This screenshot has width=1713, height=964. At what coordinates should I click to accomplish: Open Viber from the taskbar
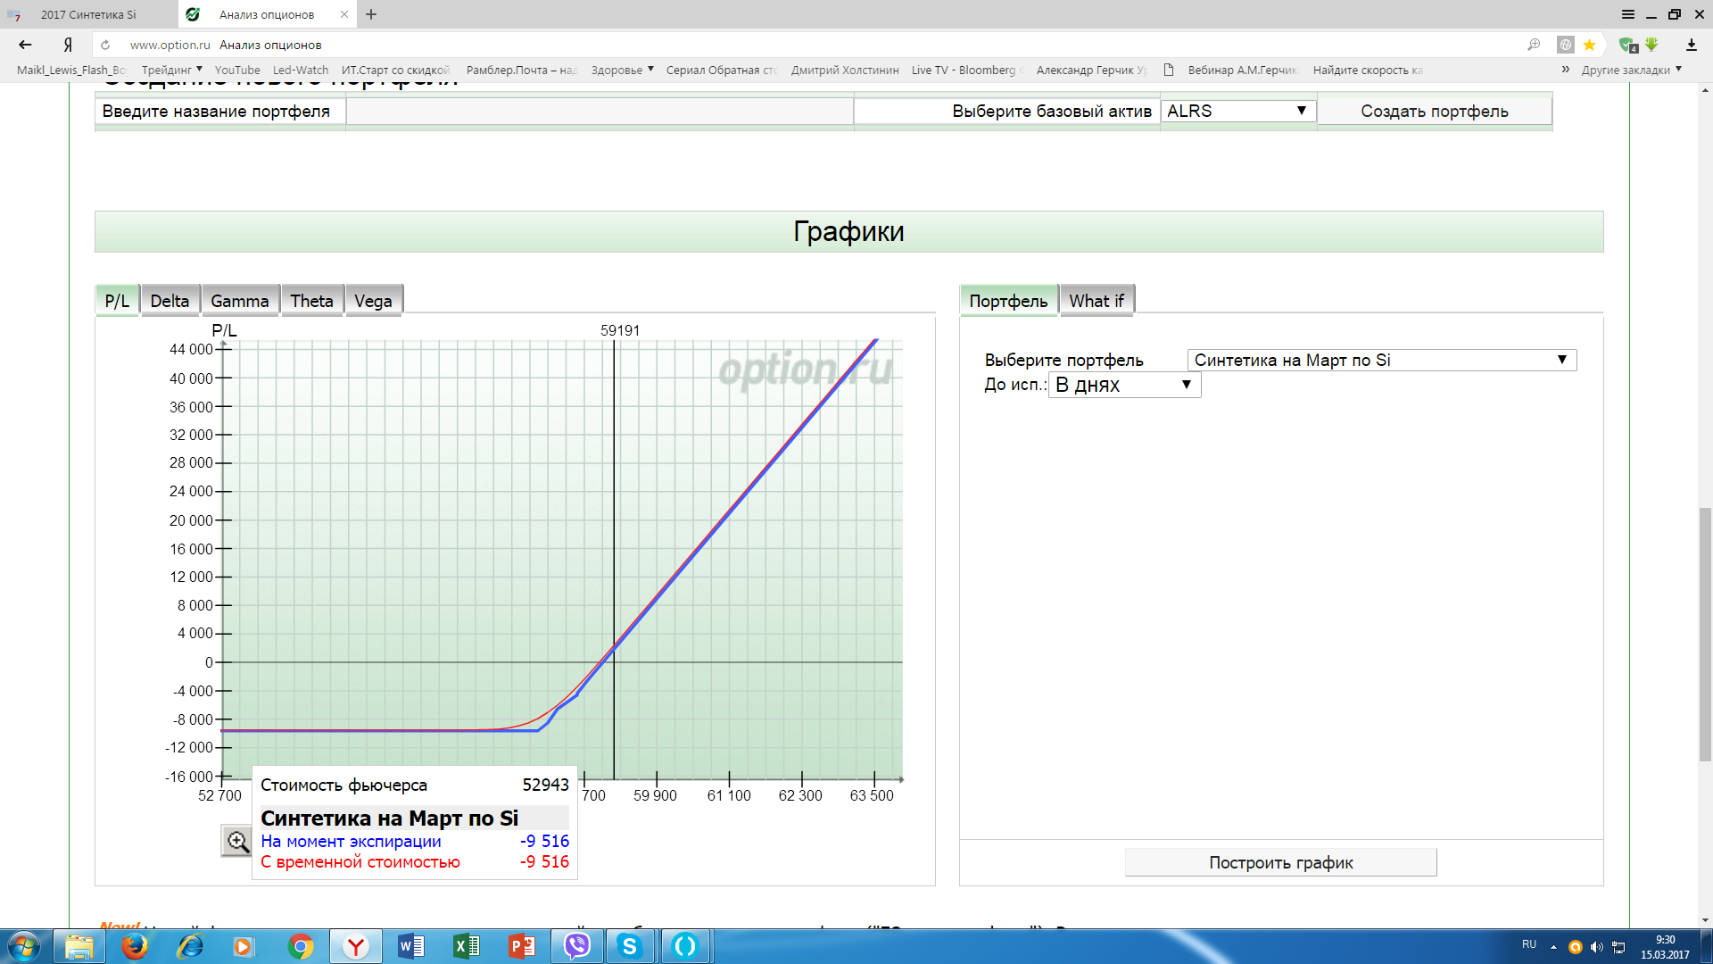[577, 946]
